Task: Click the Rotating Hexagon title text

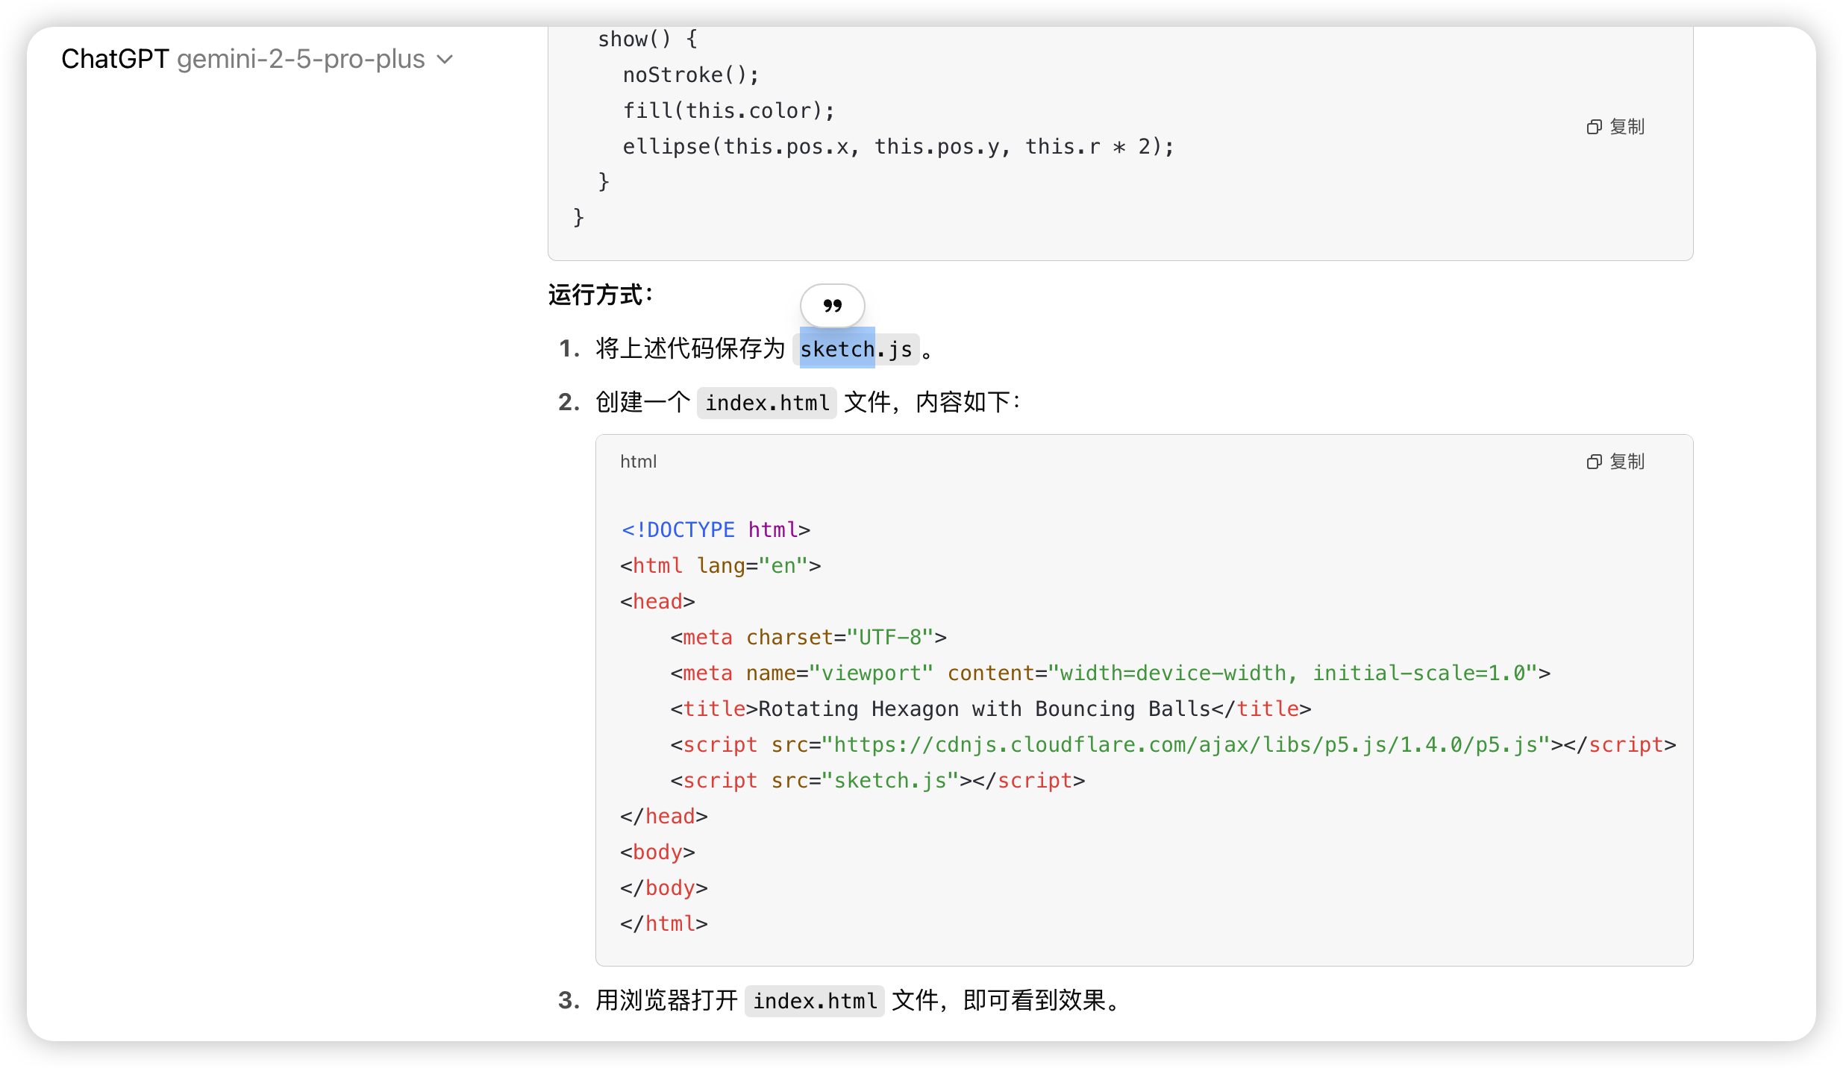Action: [x=984, y=709]
